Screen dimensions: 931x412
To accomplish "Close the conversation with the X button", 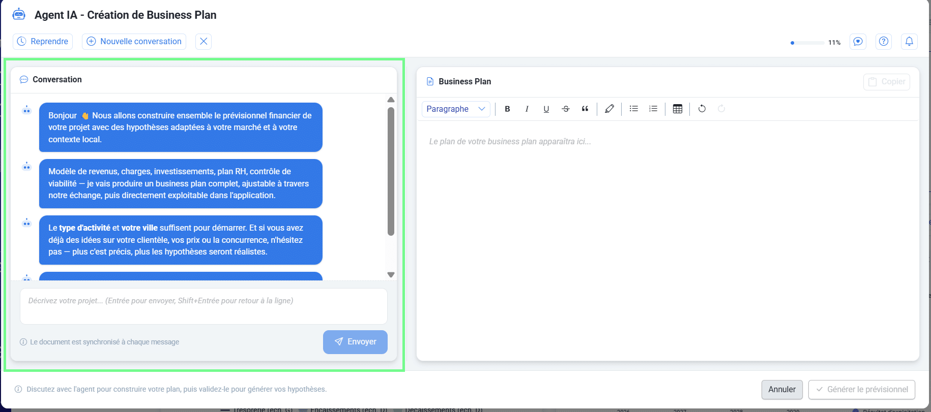I will (203, 42).
